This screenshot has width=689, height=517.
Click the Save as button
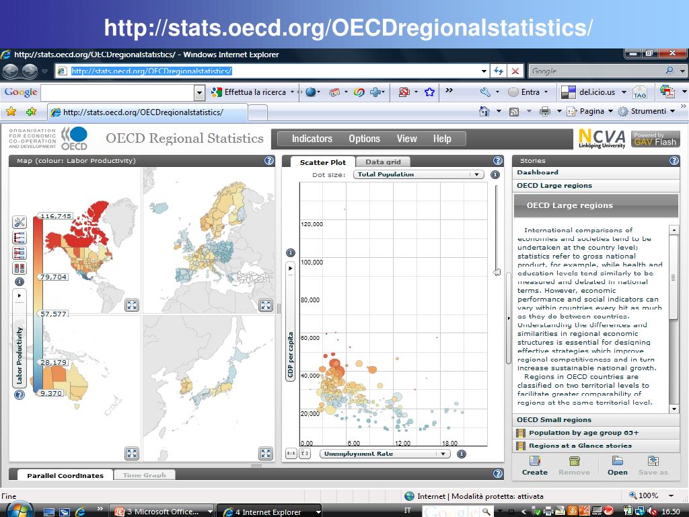point(653,466)
